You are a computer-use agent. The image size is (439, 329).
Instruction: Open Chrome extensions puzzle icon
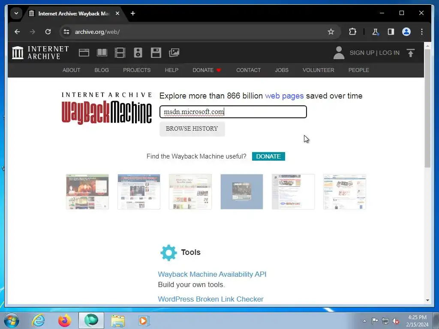(x=352, y=32)
